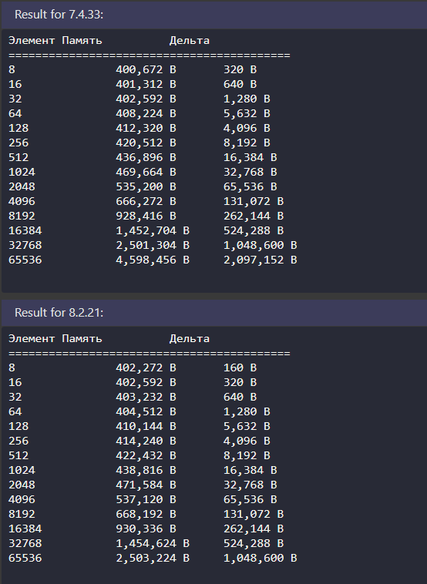The width and height of the screenshot is (427, 584).
Task: Click the first 'Элемент' column heading
Action: (32, 40)
